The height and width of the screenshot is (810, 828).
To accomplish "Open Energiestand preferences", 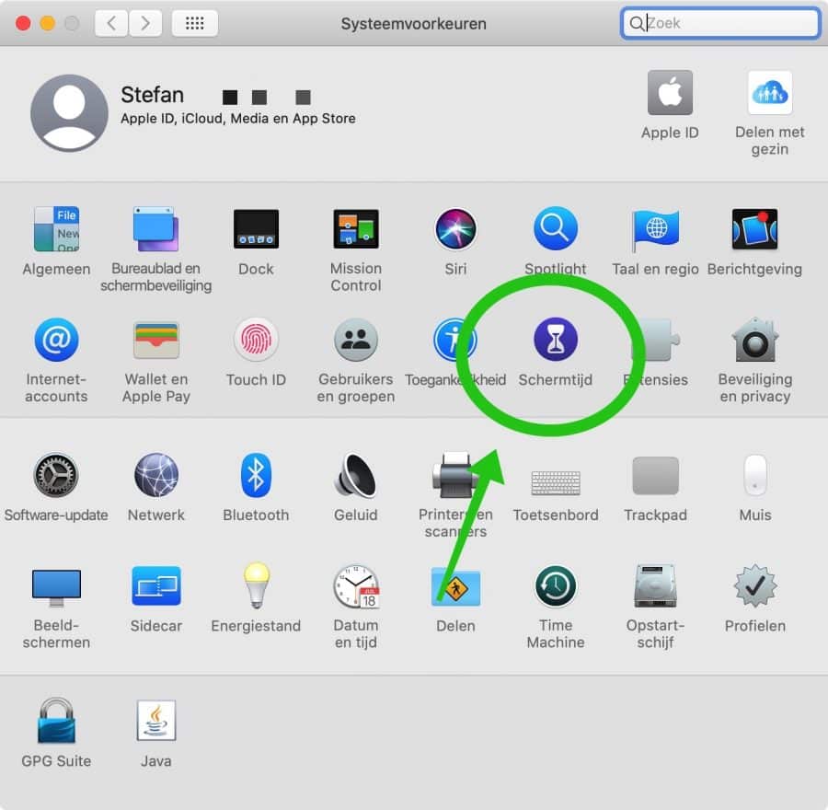I will coord(256,585).
